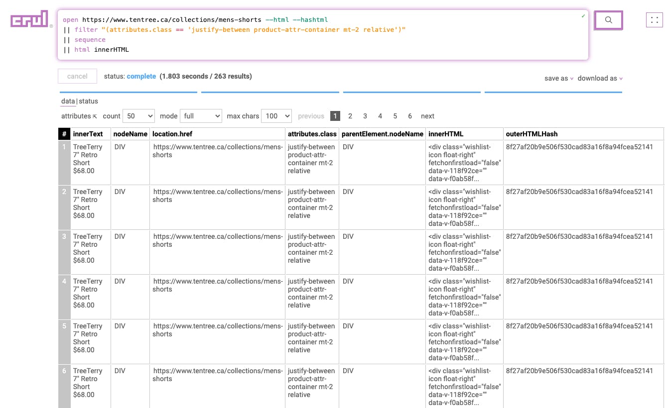Viewport: 665px width, 408px height.
Task: Go to results page 6
Action: point(410,116)
